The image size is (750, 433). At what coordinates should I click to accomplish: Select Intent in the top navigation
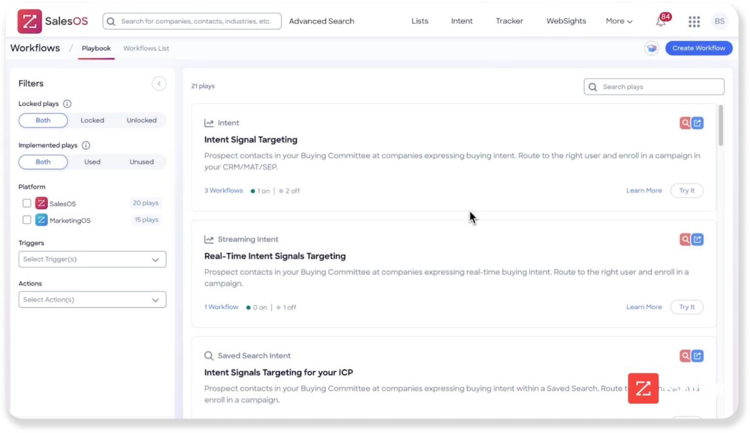coord(461,21)
